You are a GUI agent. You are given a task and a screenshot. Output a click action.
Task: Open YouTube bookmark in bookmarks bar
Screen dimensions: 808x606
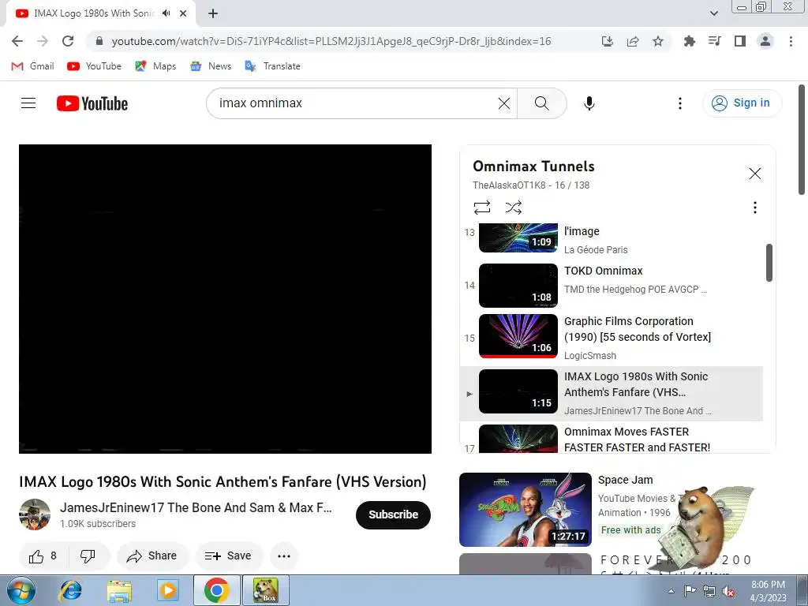click(95, 66)
